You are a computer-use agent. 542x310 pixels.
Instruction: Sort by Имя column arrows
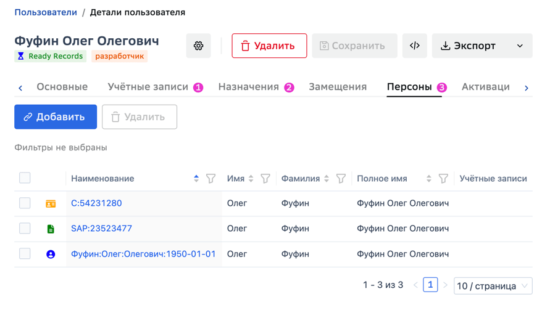point(251,179)
